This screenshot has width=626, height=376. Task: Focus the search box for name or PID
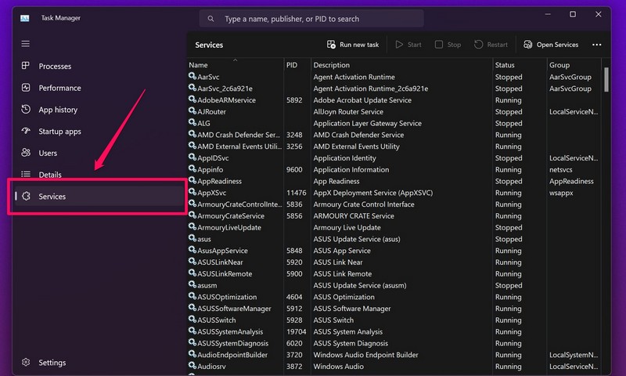click(313, 19)
